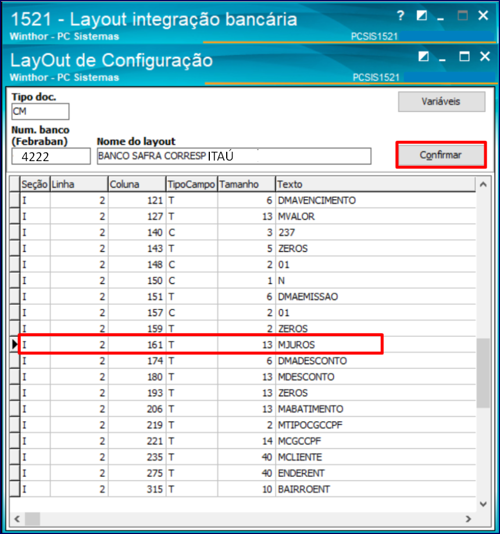500x534 pixels.
Task: Click the vertical scrollbar's down arrow
Action: [x=483, y=504]
